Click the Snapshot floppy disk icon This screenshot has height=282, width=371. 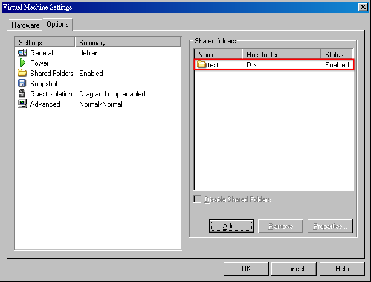[x=22, y=84]
